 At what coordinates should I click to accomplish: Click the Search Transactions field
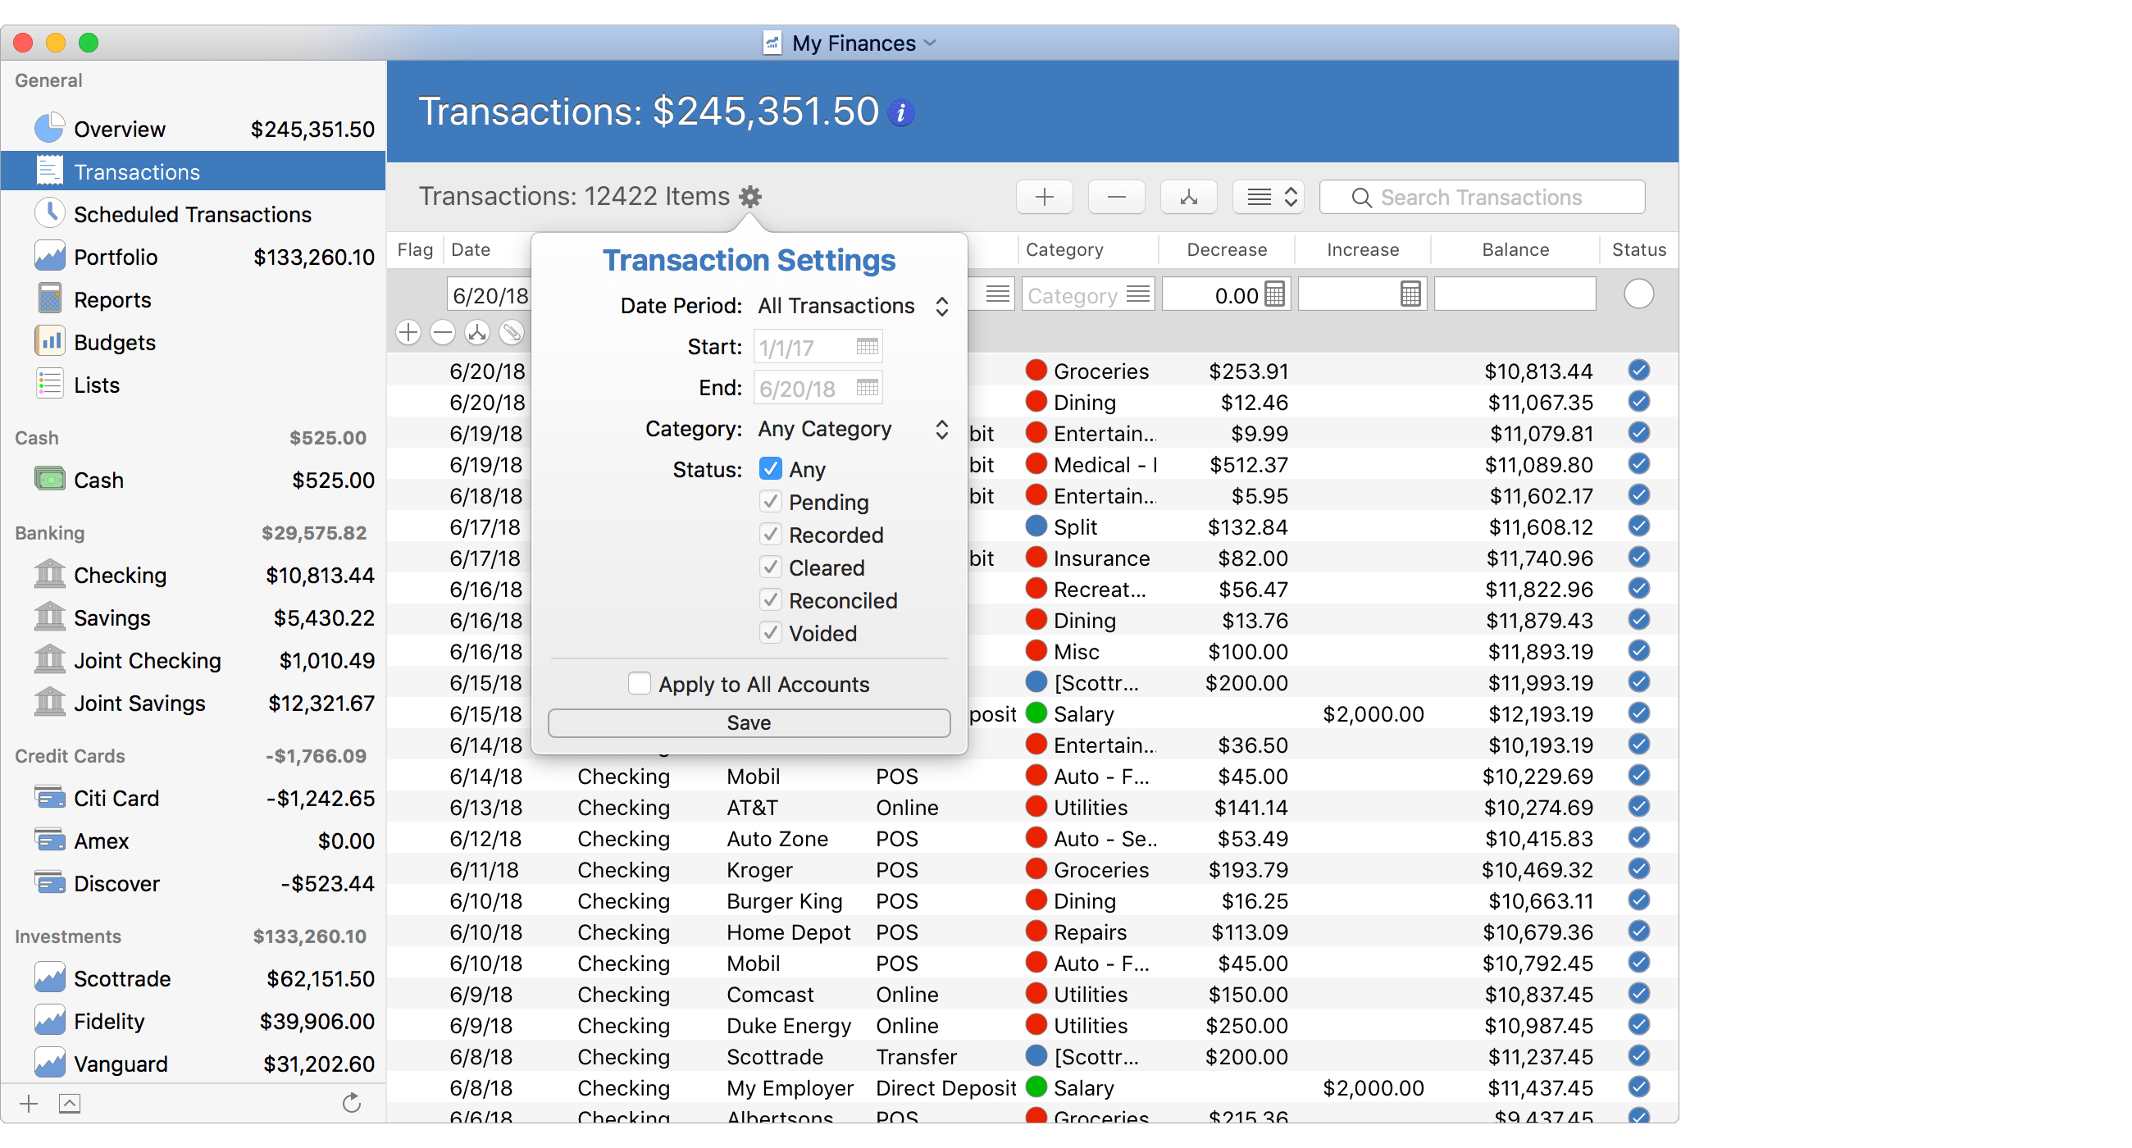click(x=1481, y=197)
